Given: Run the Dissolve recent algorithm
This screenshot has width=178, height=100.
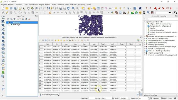Looking at the screenshot, I should pyautogui.click(x=152, y=28).
